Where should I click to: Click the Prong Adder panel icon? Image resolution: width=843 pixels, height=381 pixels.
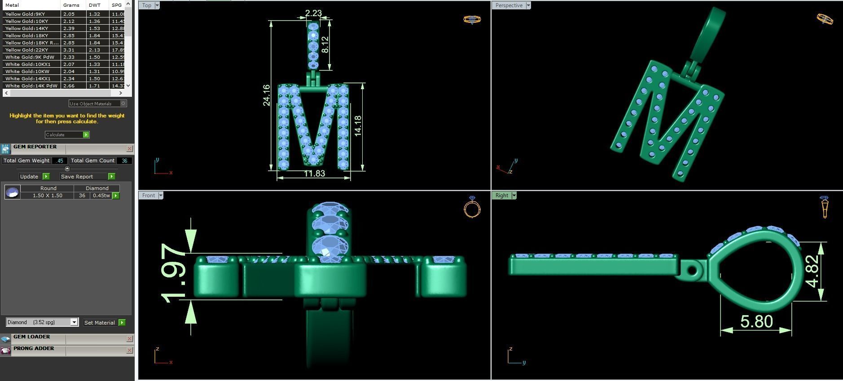(x=5, y=351)
